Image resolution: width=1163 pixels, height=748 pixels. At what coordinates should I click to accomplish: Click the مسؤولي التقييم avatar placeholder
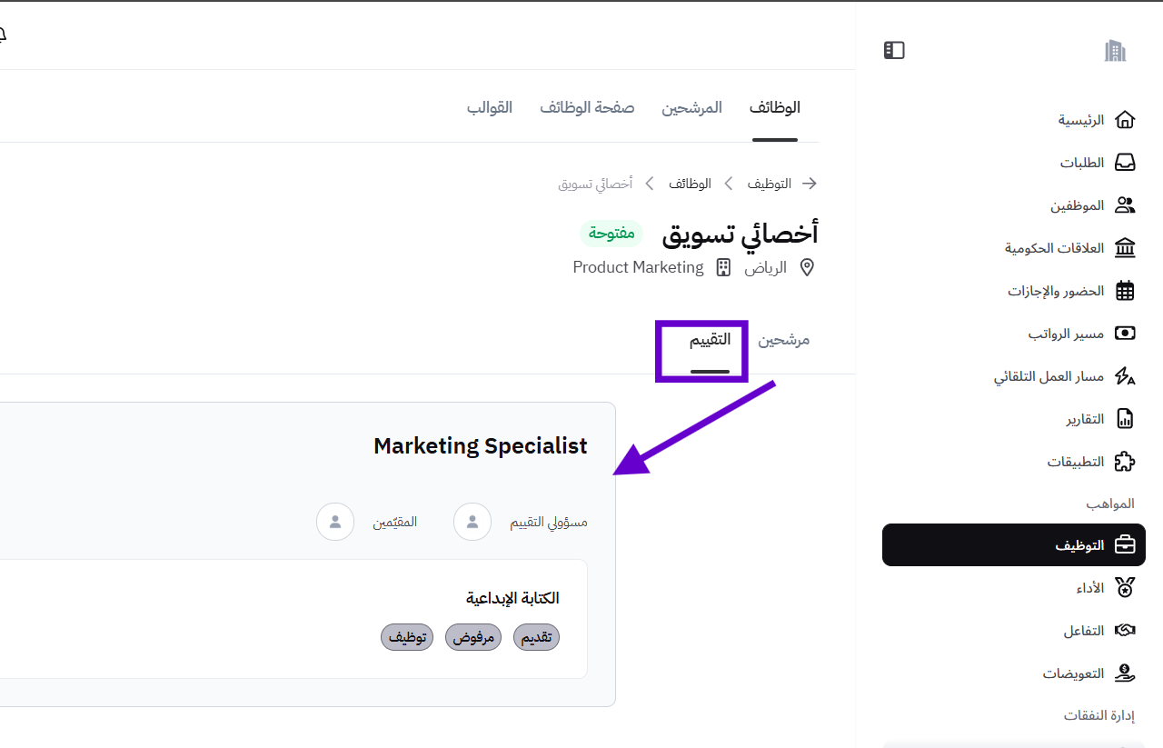pyautogui.click(x=472, y=522)
